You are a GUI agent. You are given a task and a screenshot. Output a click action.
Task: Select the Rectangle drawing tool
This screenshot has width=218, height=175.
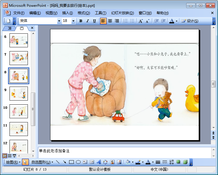pos(71,162)
